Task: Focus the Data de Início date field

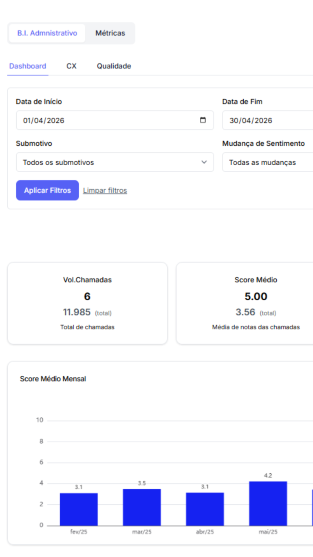Action: (115, 120)
